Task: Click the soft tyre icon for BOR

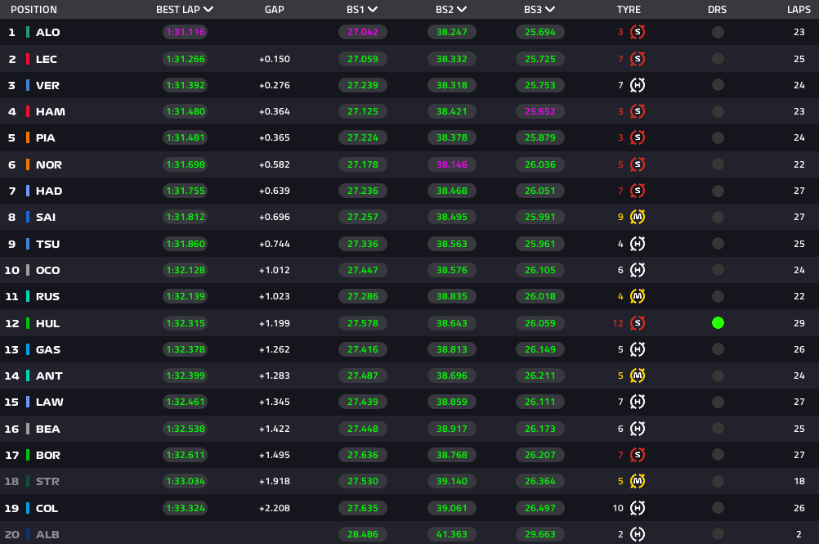Action: tap(638, 456)
